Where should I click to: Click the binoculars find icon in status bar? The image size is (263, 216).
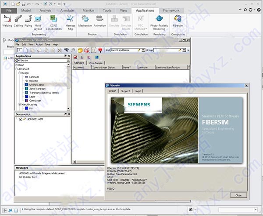191,209
